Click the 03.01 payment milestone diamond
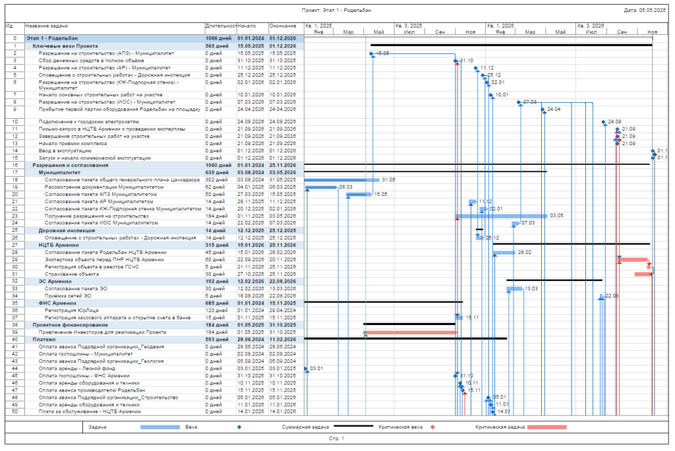Screen dimensions: 675x451 pos(306,368)
